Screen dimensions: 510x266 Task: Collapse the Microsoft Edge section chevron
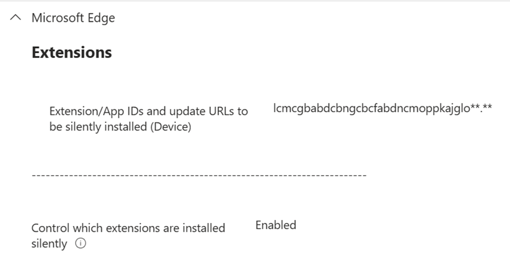coord(16,18)
